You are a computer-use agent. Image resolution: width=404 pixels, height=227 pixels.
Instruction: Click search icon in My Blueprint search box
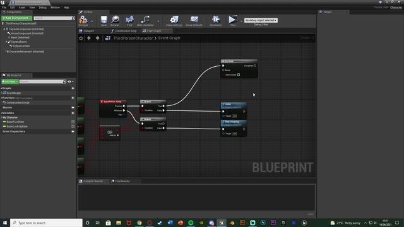pos(64,81)
